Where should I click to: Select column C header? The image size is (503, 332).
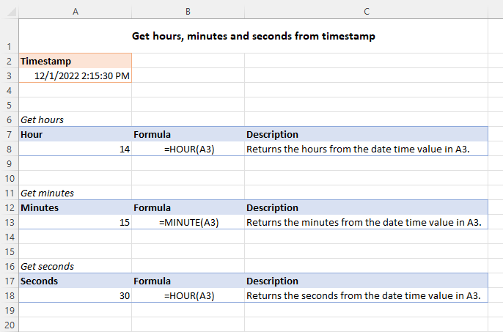click(x=366, y=10)
